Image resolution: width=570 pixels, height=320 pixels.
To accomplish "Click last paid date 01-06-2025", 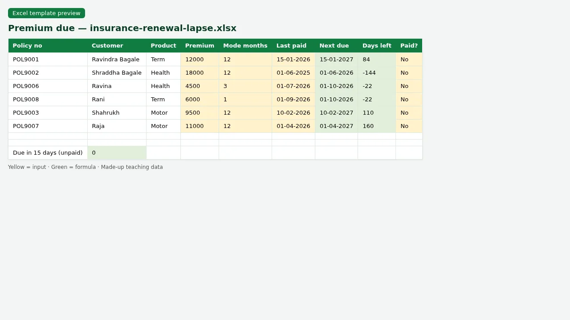I will click(293, 73).
